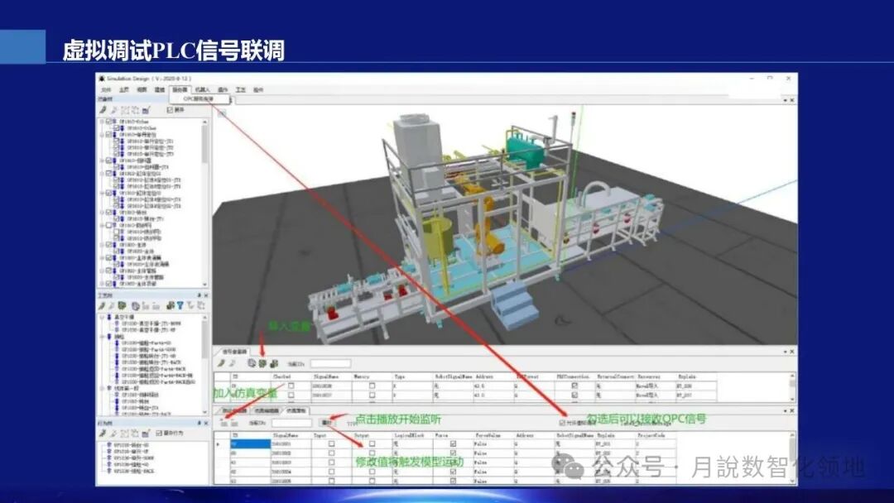Click the last icon in the process tree toolbar
This screenshot has width=894, height=503.
click(x=200, y=306)
